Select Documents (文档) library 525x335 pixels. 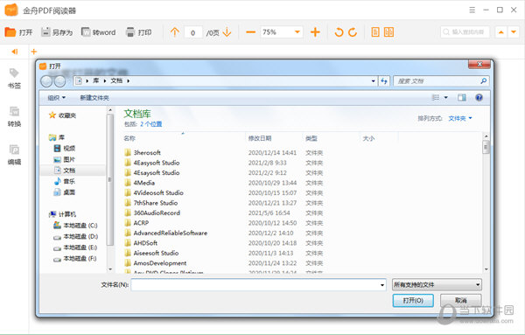click(x=65, y=171)
